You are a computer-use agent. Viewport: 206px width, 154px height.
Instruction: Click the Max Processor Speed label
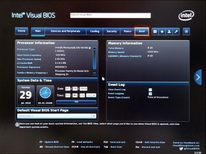pos(29,59)
